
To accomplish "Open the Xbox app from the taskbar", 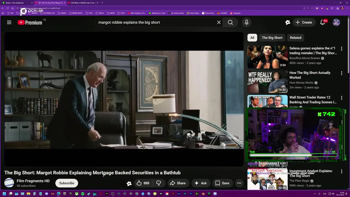I will 77,194.
